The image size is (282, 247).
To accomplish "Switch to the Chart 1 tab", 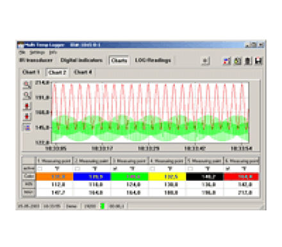I will [x=31, y=72].
